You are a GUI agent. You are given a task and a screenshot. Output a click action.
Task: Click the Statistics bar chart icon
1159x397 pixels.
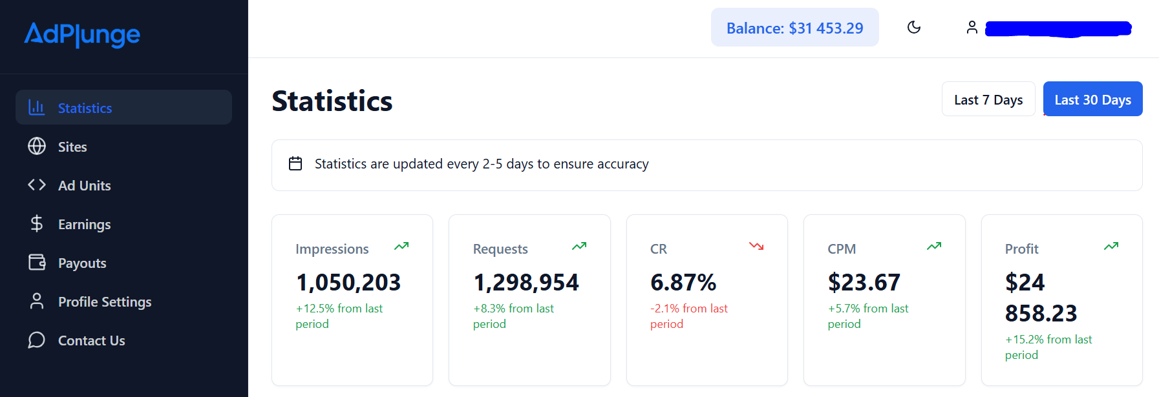pos(37,107)
